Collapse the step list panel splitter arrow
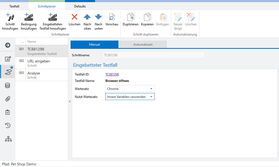This screenshot has width=279, height=167. tap(69, 101)
